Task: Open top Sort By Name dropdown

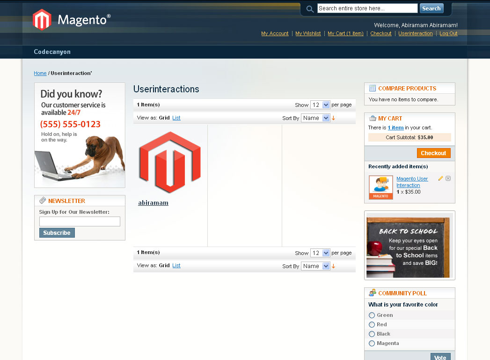Action: [x=315, y=118]
